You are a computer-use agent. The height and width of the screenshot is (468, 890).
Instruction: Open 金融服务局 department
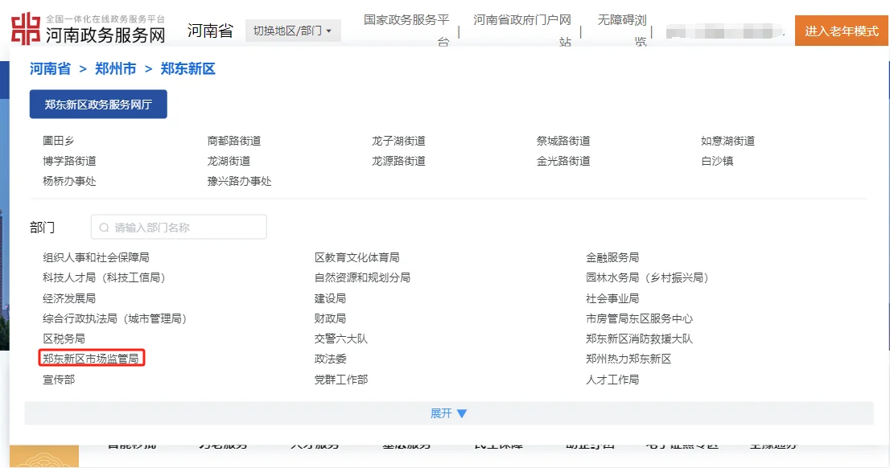click(x=612, y=257)
